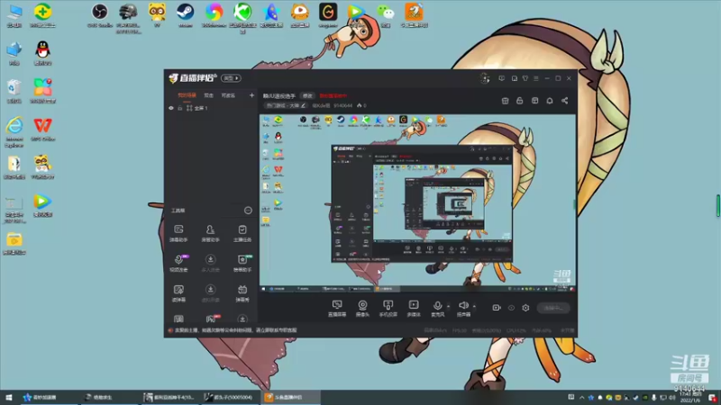Add a 手机投屏 phone casting source
Screen dimensions: 721x405
point(388,308)
